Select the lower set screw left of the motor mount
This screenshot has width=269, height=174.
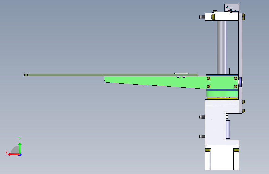(202, 137)
